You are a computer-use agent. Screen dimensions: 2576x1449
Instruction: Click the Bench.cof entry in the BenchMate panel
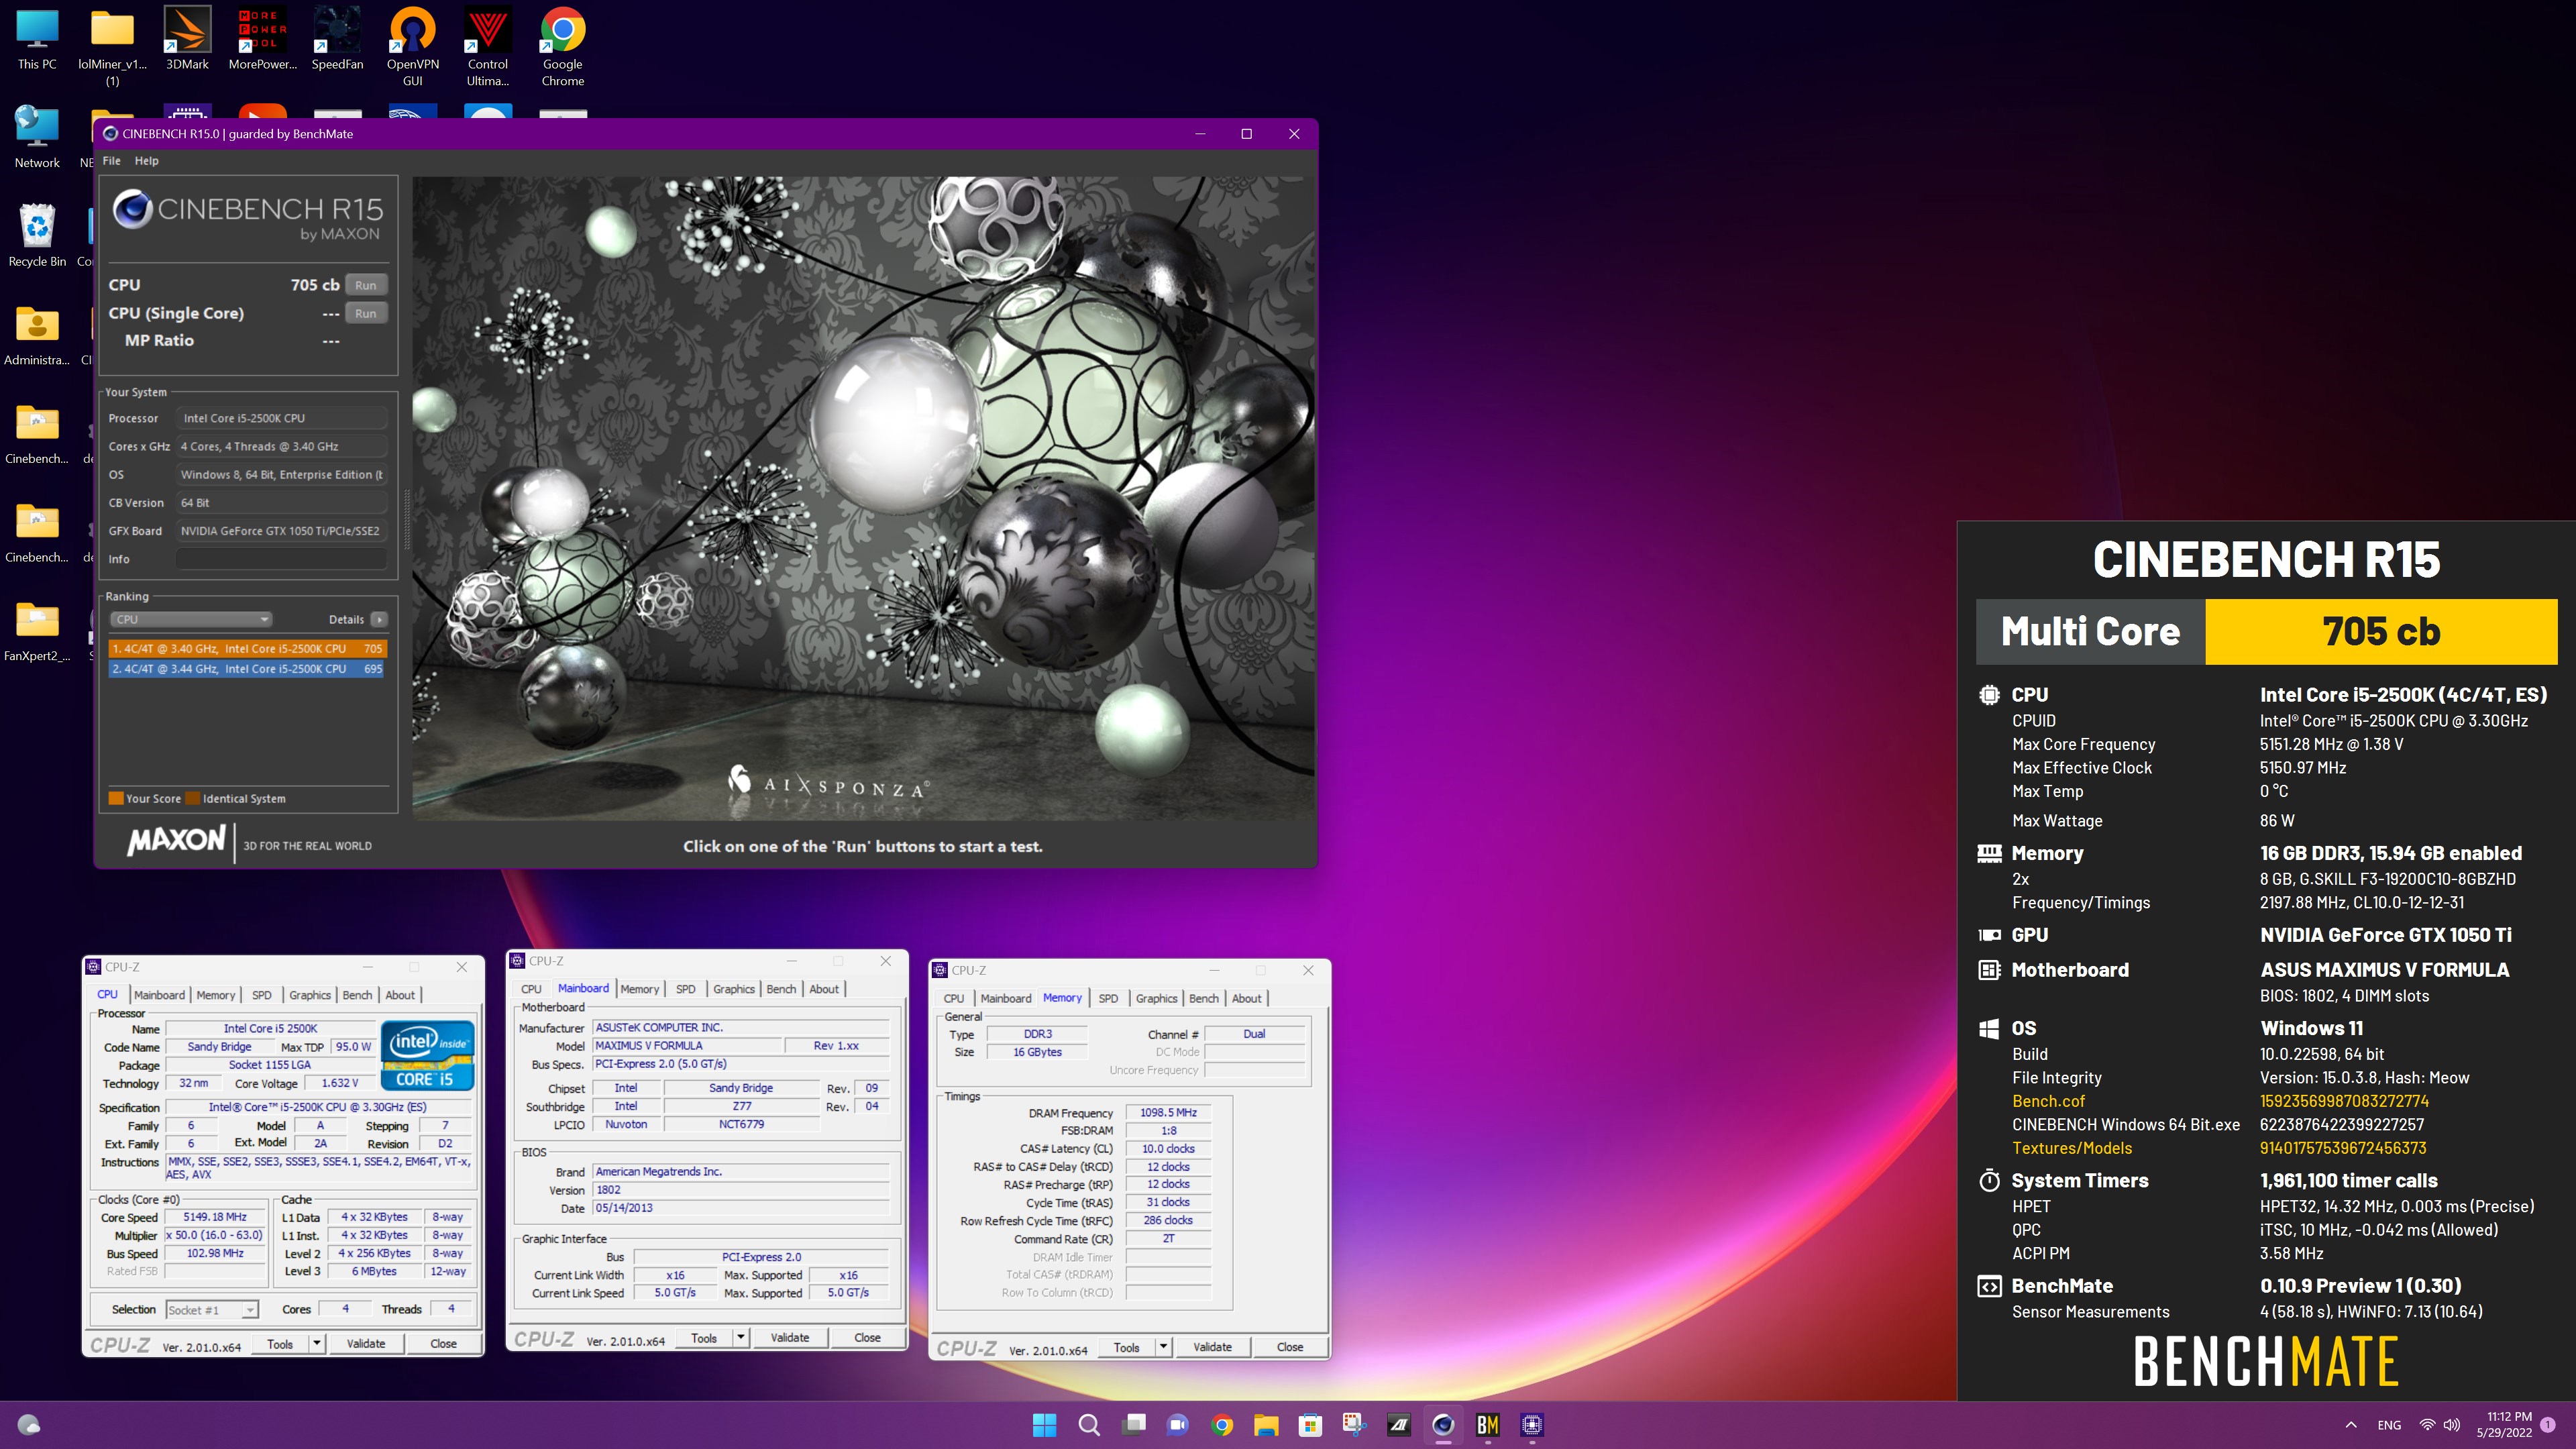tap(2048, 1101)
